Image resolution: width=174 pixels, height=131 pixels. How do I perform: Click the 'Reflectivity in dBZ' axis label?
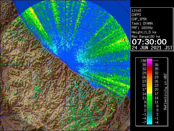165,92
